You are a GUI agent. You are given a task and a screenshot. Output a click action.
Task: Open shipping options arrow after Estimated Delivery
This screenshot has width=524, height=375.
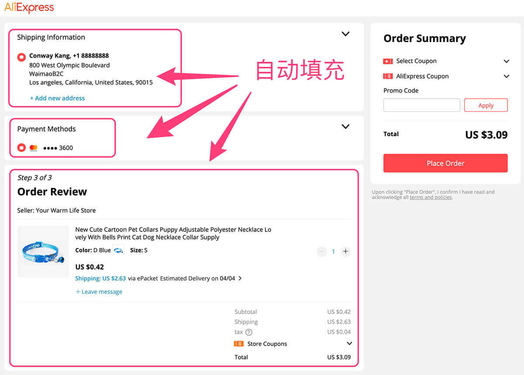click(240, 279)
